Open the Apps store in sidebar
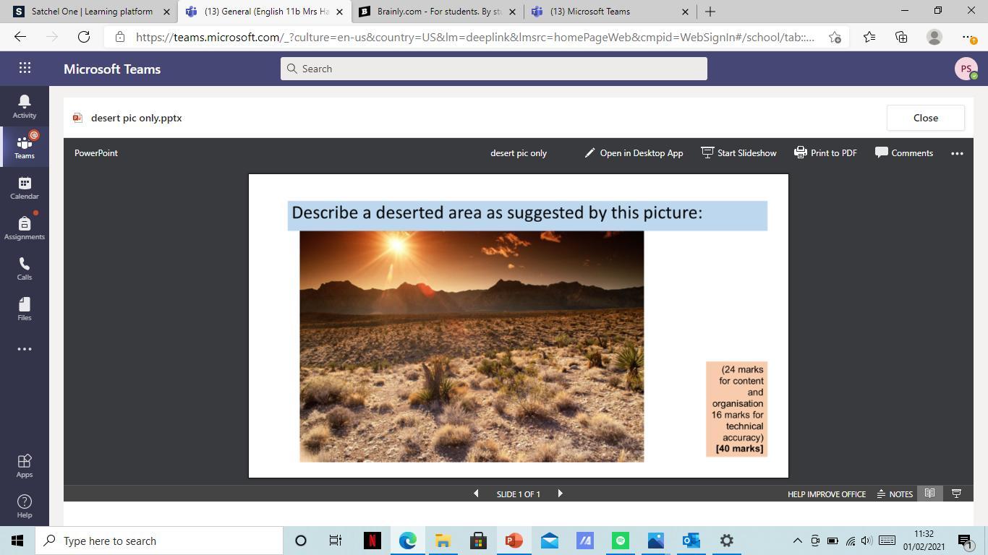The image size is (988, 555). tap(25, 465)
